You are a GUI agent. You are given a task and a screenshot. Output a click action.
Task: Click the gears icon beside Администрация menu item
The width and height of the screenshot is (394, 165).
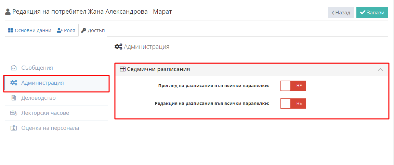tap(14, 83)
